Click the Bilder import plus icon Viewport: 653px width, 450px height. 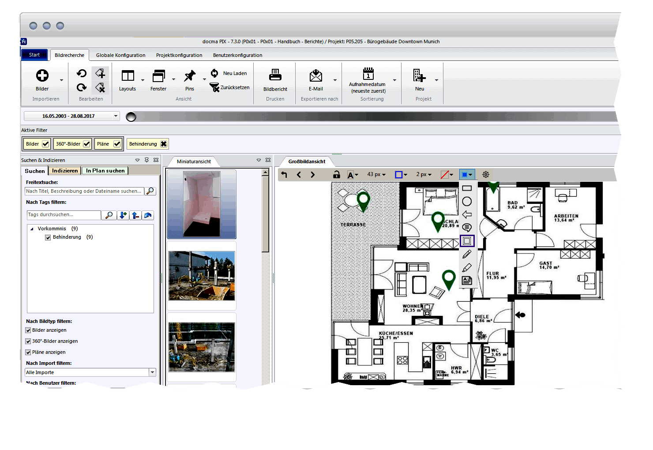[42, 76]
